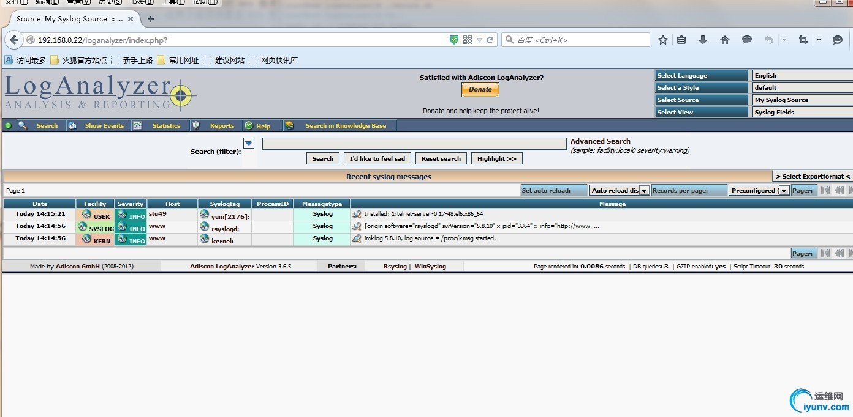Image resolution: width=853 pixels, height=417 pixels.
Task: Open message details icon for telnet-server install
Action: [x=357, y=214]
